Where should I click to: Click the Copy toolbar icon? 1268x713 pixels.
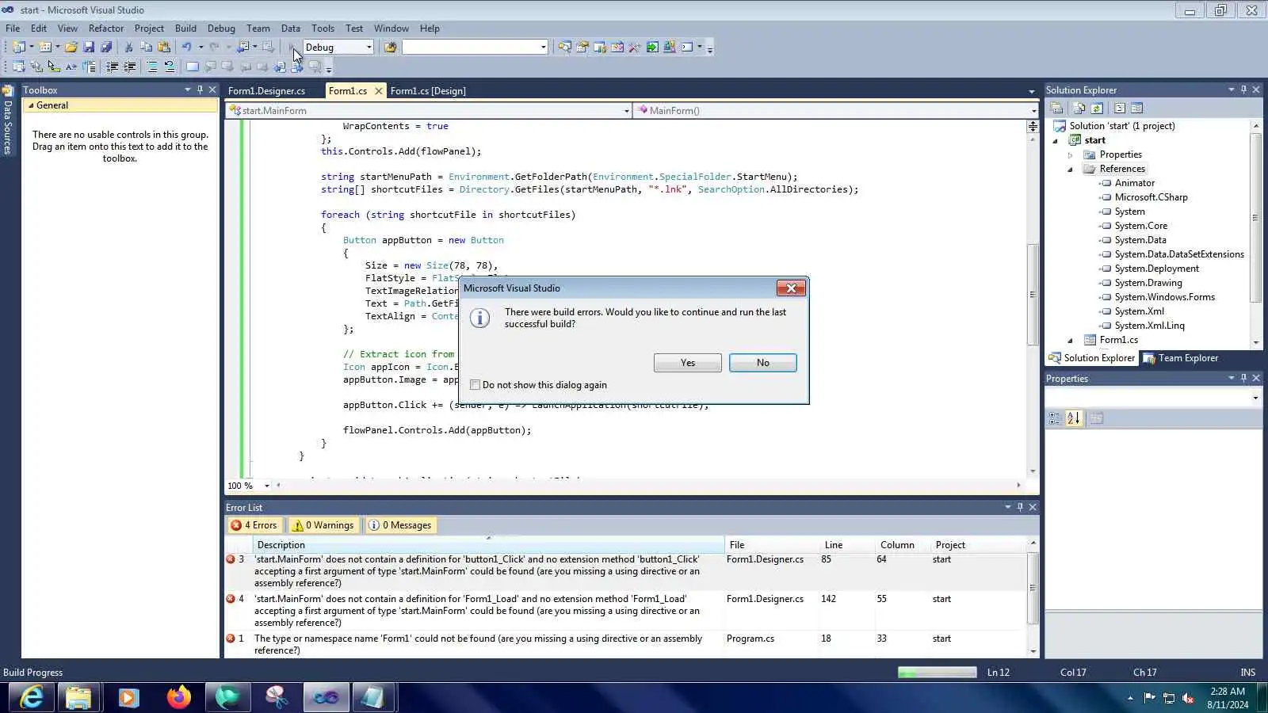(x=146, y=48)
